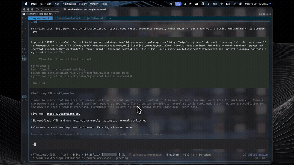294x165 pixels.
Task: Open Control Center
Action: click(241, 4)
